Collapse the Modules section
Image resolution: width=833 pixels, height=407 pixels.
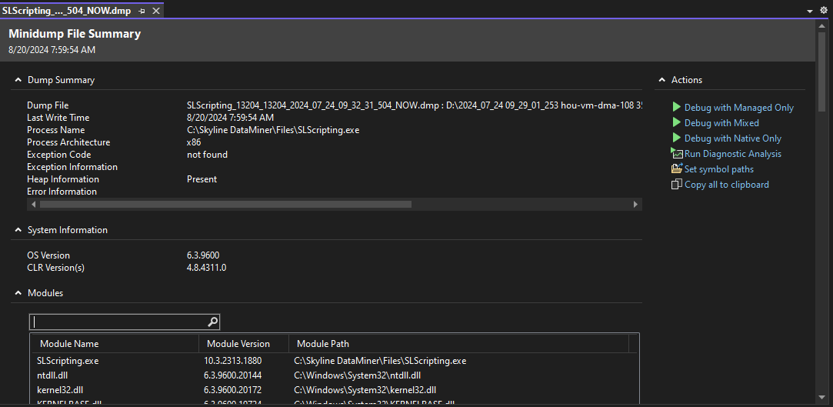tap(18, 293)
